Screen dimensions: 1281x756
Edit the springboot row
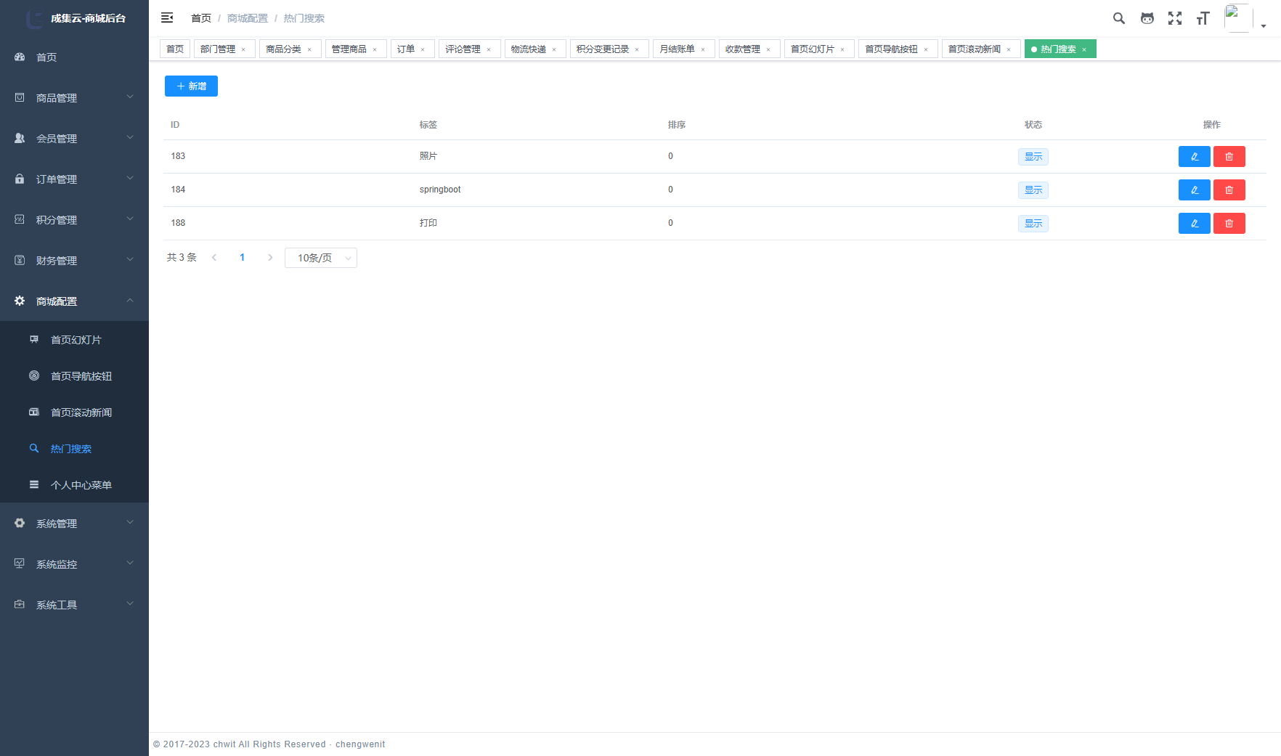pos(1194,190)
